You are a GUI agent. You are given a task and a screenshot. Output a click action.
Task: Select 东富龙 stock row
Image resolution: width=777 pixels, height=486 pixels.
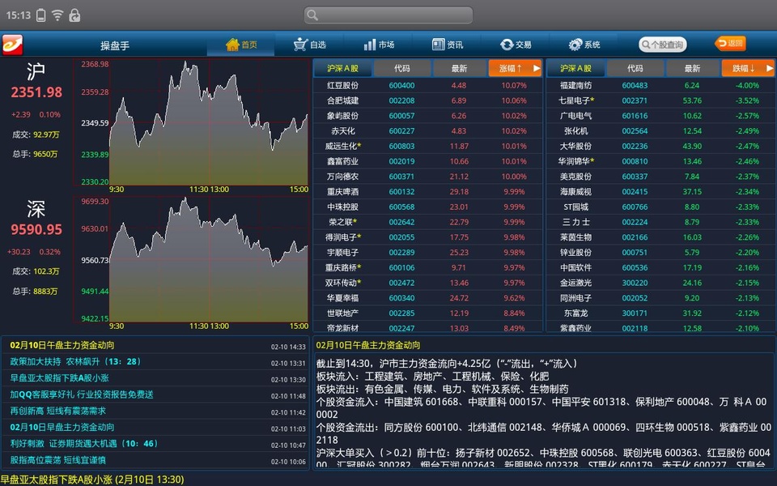tap(660, 313)
